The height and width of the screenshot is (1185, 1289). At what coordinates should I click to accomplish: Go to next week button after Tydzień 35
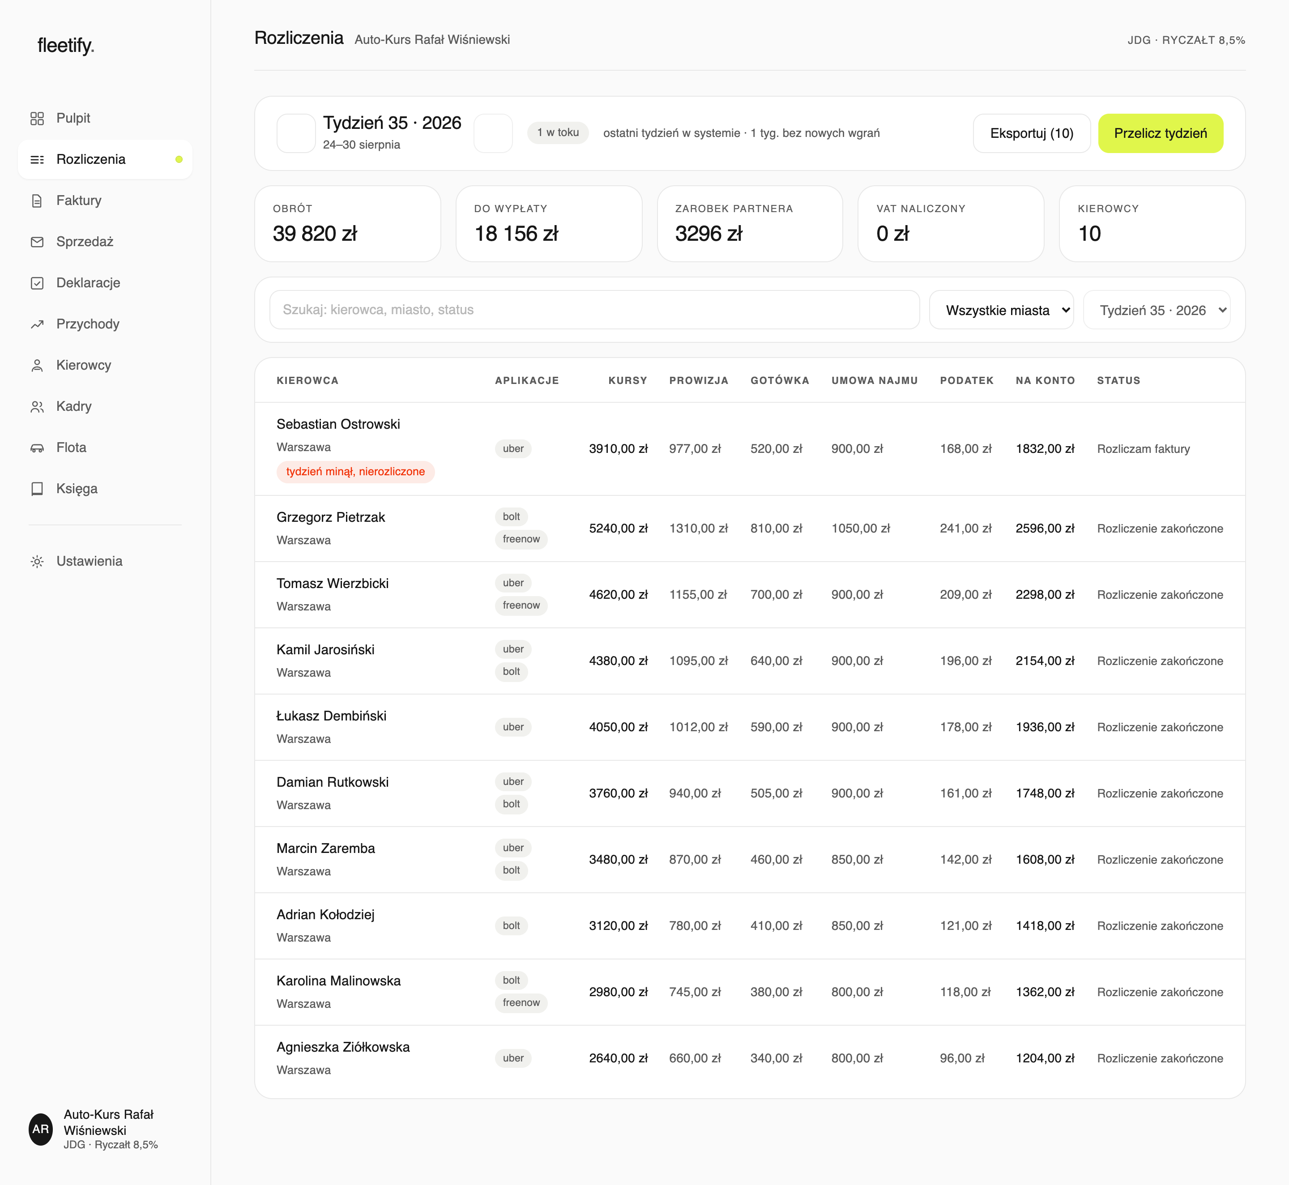[493, 133]
